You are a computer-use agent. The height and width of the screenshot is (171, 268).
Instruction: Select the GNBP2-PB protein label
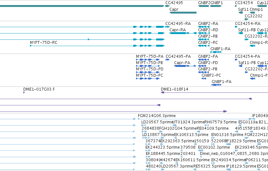pos(208,69)
